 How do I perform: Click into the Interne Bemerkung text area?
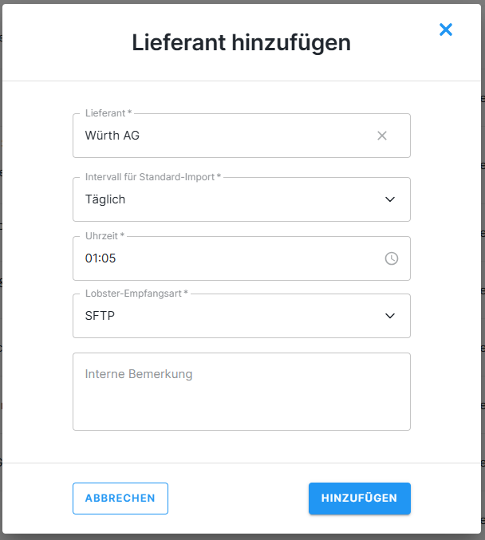(241, 399)
